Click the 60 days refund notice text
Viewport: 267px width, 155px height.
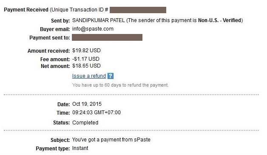click(x=120, y=85)
